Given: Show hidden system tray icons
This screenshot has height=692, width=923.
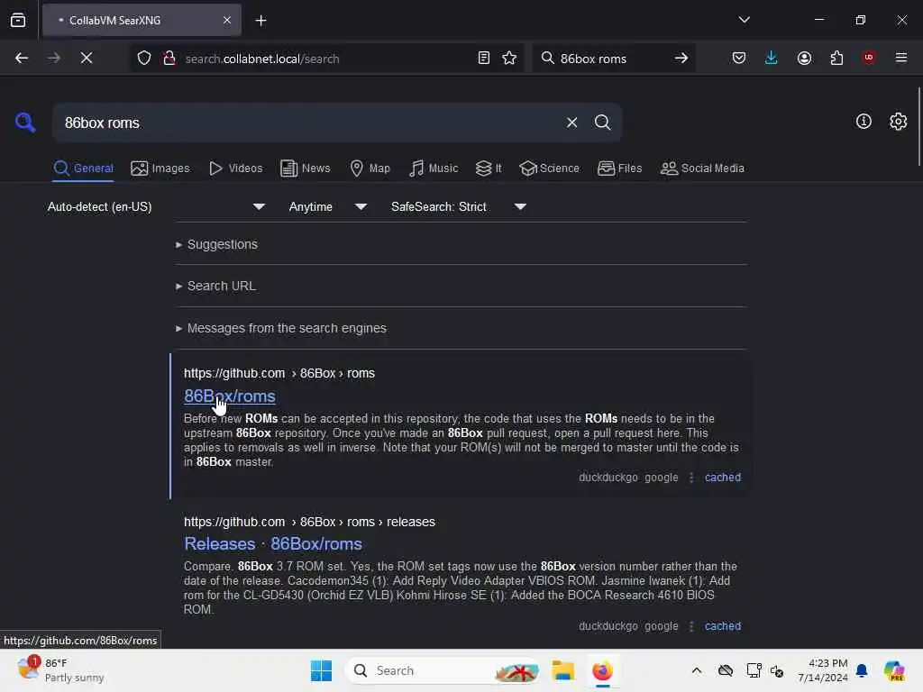Looking at the screenshot, I should coord(697,670).
